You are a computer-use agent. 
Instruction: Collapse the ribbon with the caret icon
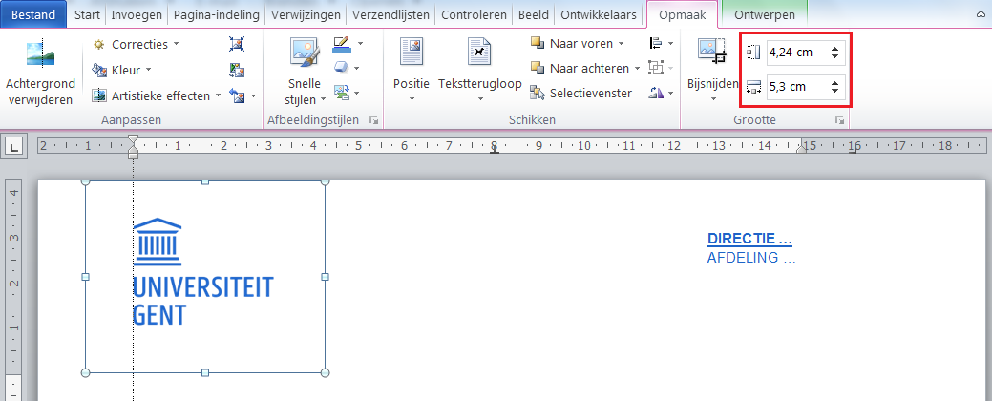click(981, 14)
